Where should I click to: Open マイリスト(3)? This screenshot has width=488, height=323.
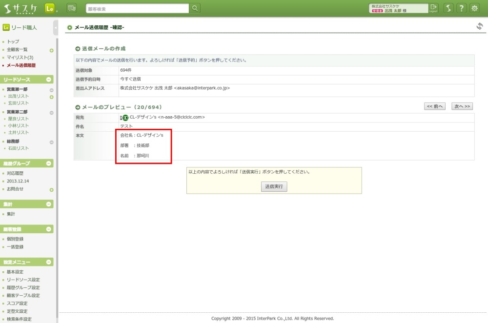[20, 57]
